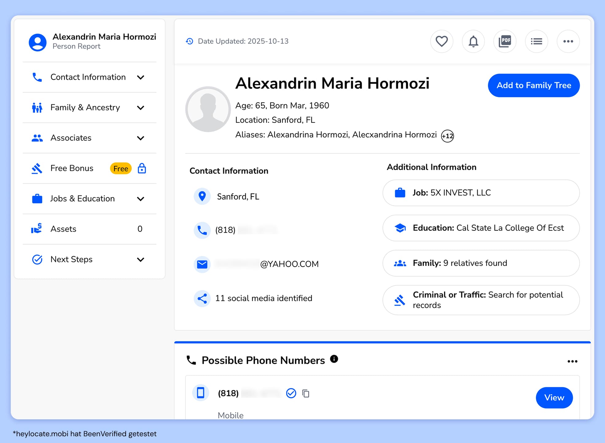Open the Family: 9 relatives found card
The image size is (605, 443).
(481, 263)
